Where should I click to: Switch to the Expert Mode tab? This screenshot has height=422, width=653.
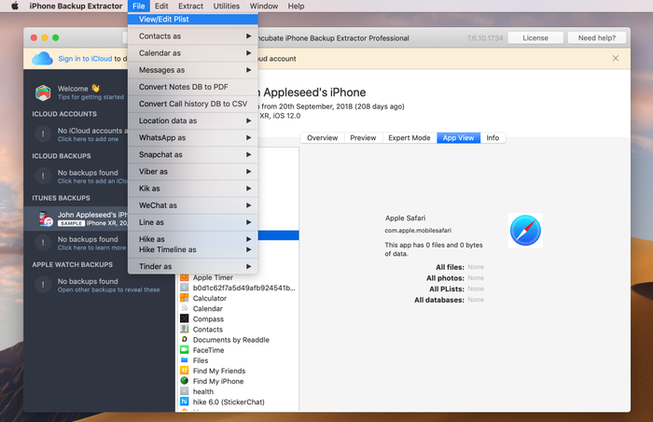[x=410, y=137]
